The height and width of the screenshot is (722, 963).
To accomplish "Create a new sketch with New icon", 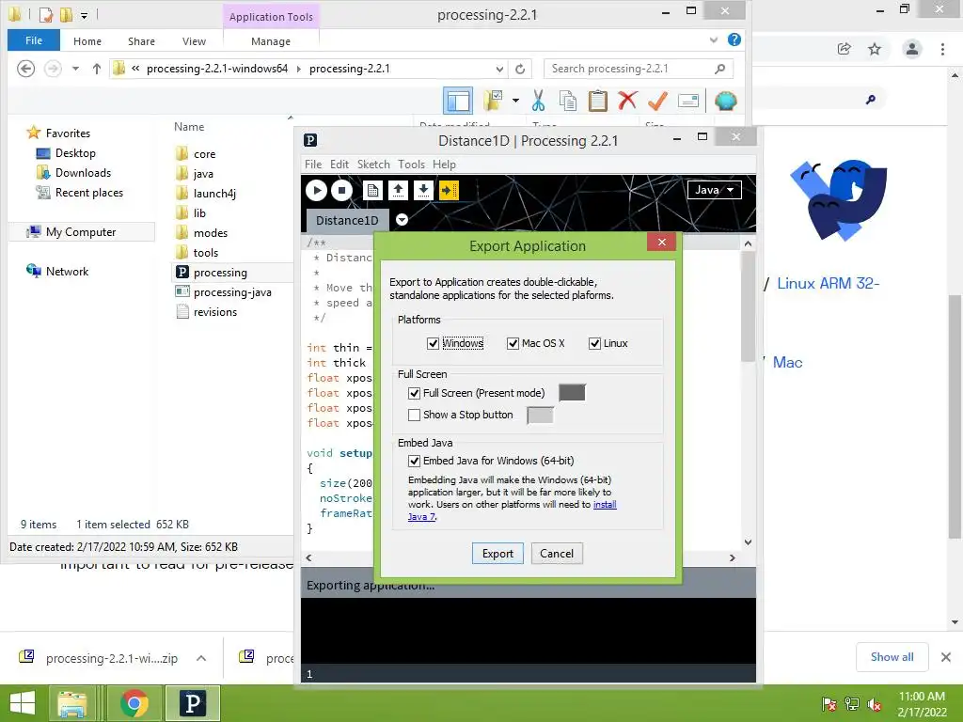I will coord(372,190).
